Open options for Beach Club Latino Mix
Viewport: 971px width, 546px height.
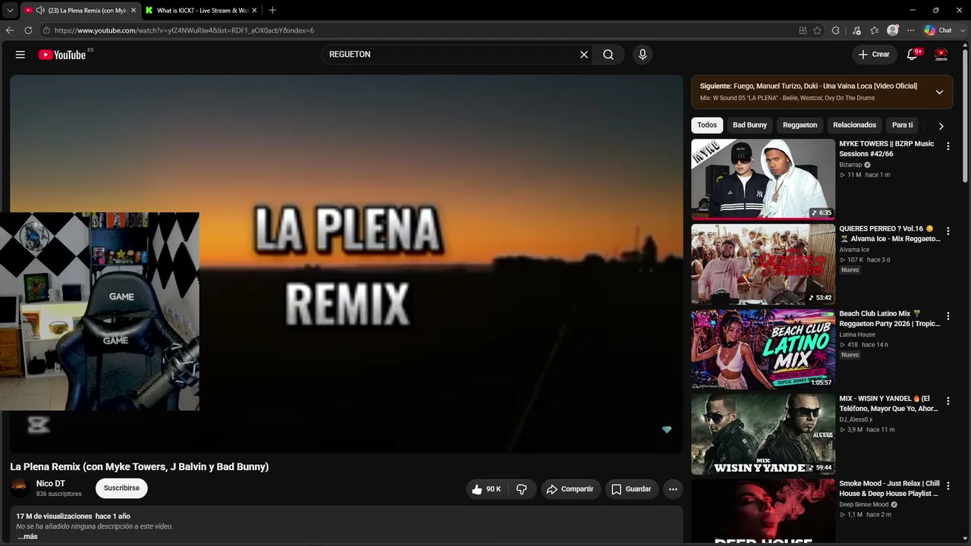[x=947, y=316]
